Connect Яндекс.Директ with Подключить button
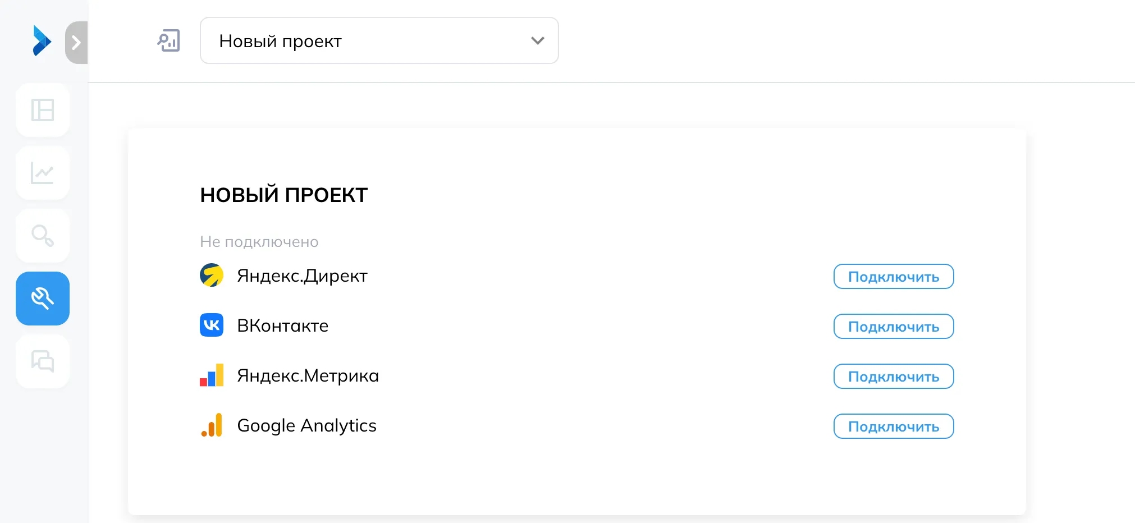This screenshot has width=1135, height=523. point(894,277)
